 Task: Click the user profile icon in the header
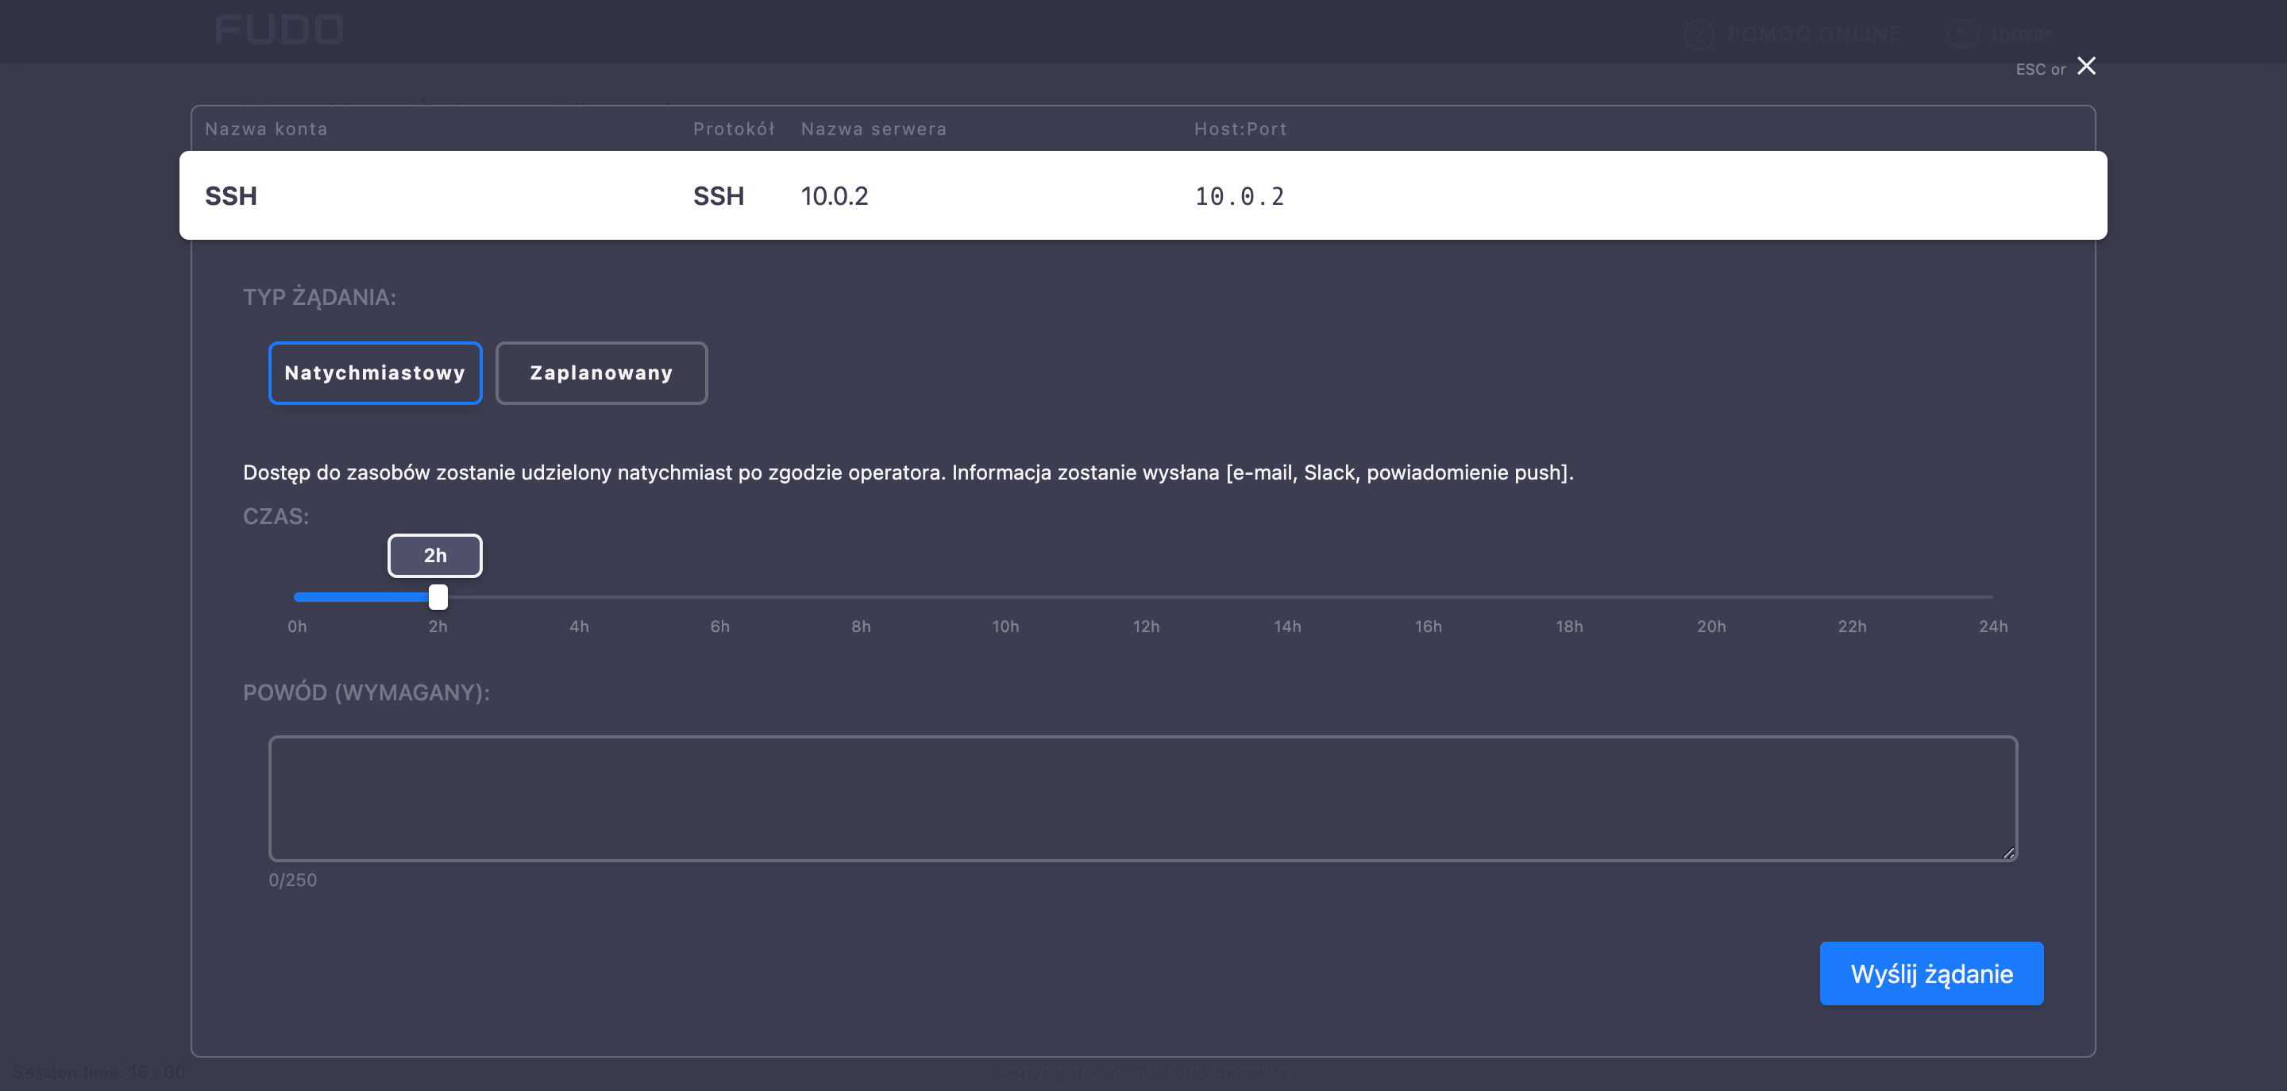click(x=1962, y=35)
